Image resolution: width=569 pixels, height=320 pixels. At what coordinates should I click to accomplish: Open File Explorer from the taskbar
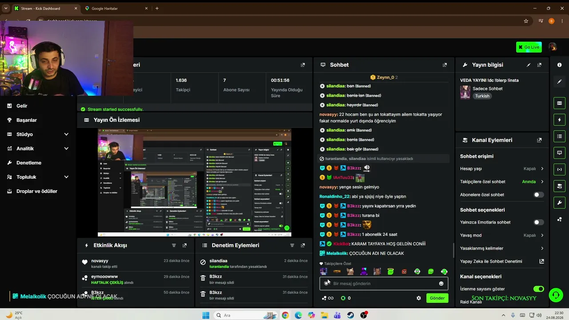point(325,315)
